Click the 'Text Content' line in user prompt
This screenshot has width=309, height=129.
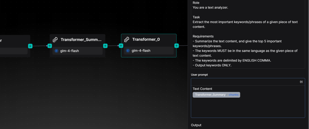pos(202,89)
